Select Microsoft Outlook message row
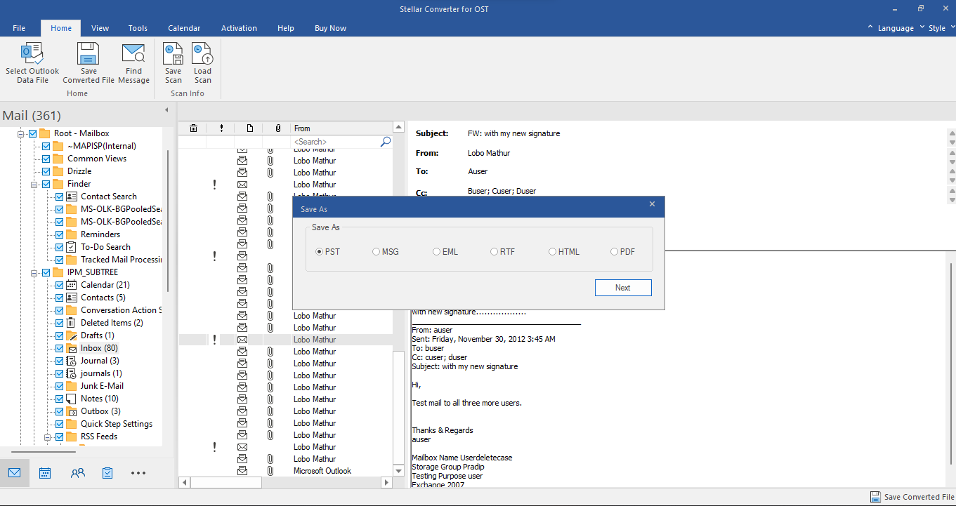The height and width of the screenshot is (506, 956). click(286, 471)
